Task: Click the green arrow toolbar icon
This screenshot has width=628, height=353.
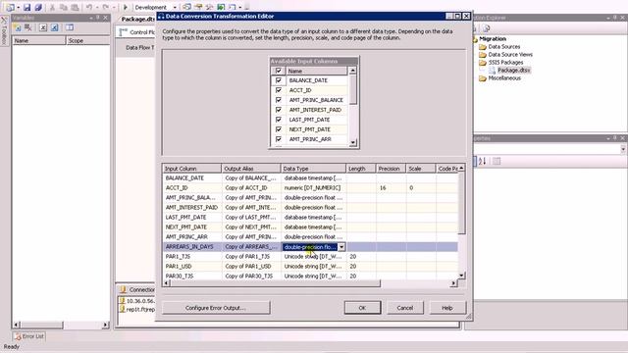Action: coord(221,7)
